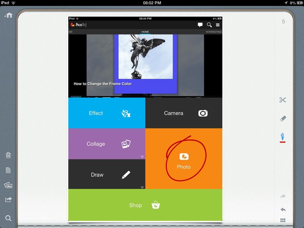Open PicsArt messages with the chat icon
Image resolution: width=304 pixels, height=228 pixels.
click(x=200, y=25)
